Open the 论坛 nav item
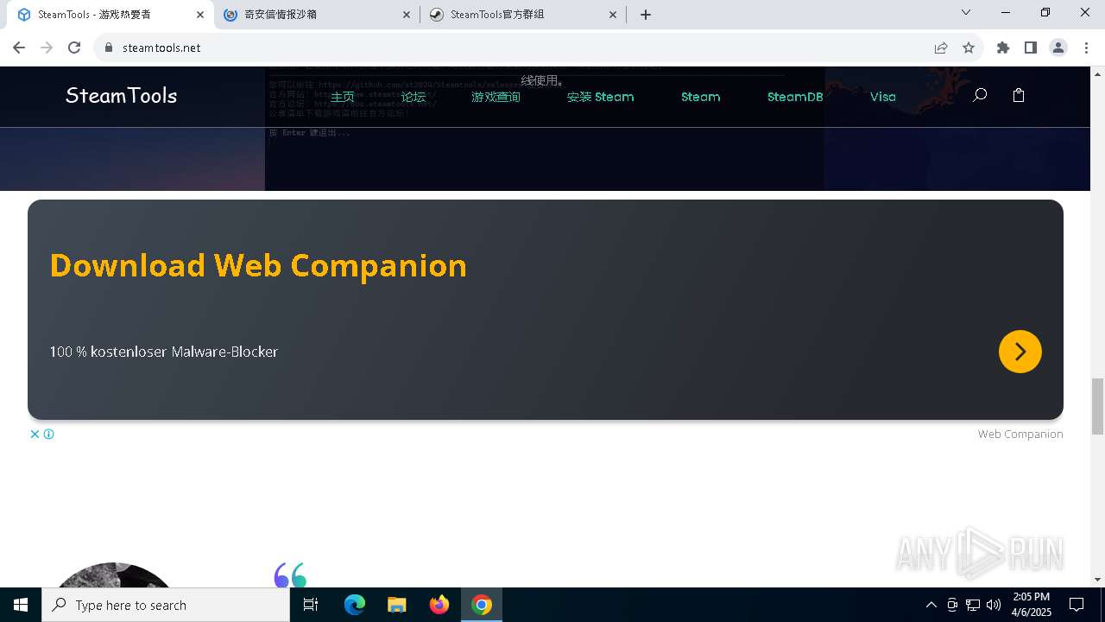The width and height of the screenshot is (1105, 622). (x=414, y=97)
